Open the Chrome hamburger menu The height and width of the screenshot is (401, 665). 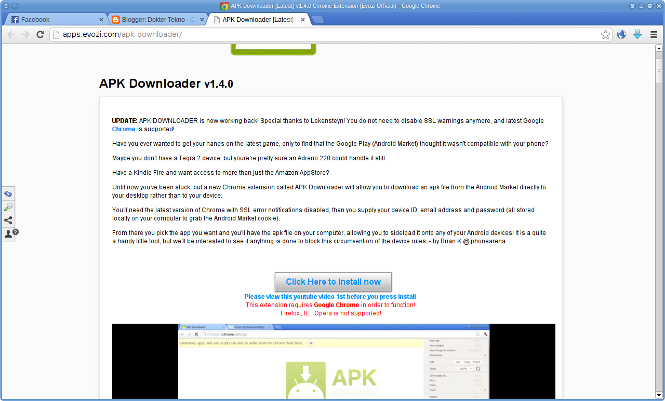pos(654,35)
